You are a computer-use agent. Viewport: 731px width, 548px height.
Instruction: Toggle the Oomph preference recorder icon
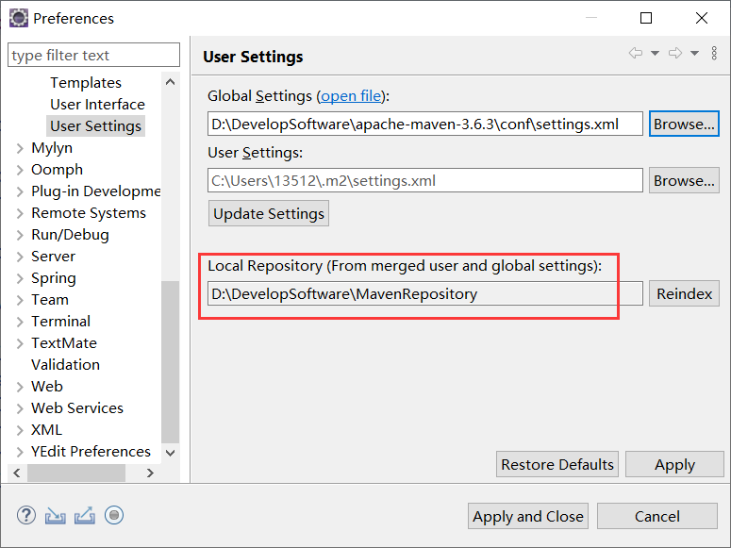pyautogui.click(x=114, y=515)
